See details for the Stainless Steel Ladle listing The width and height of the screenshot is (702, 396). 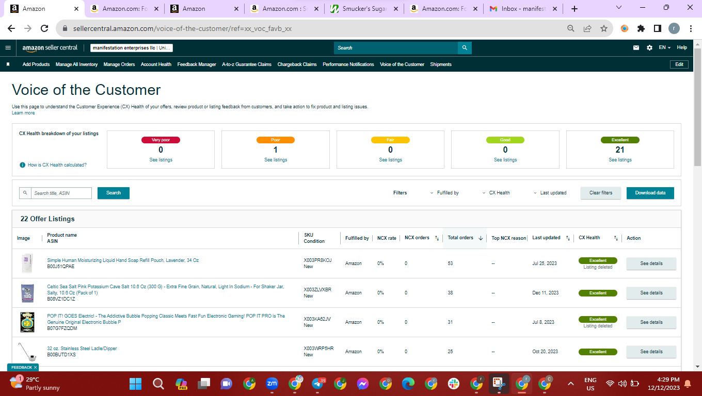pos(651,352)
